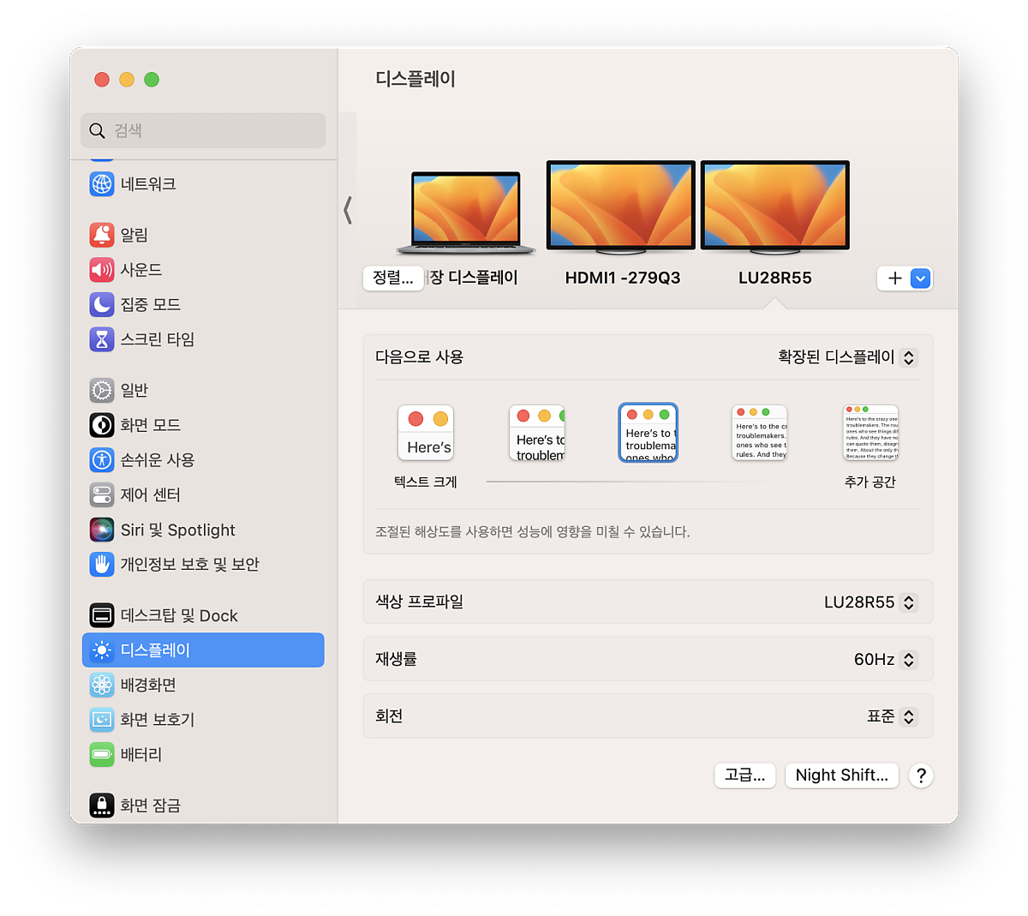Click the Notifications bell icon
The width and height of the screenshot is (1028, 916).
tap(102, 235)
